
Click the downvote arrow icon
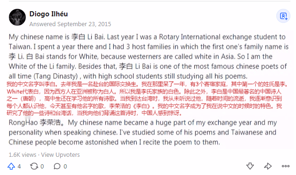(250, 166)
